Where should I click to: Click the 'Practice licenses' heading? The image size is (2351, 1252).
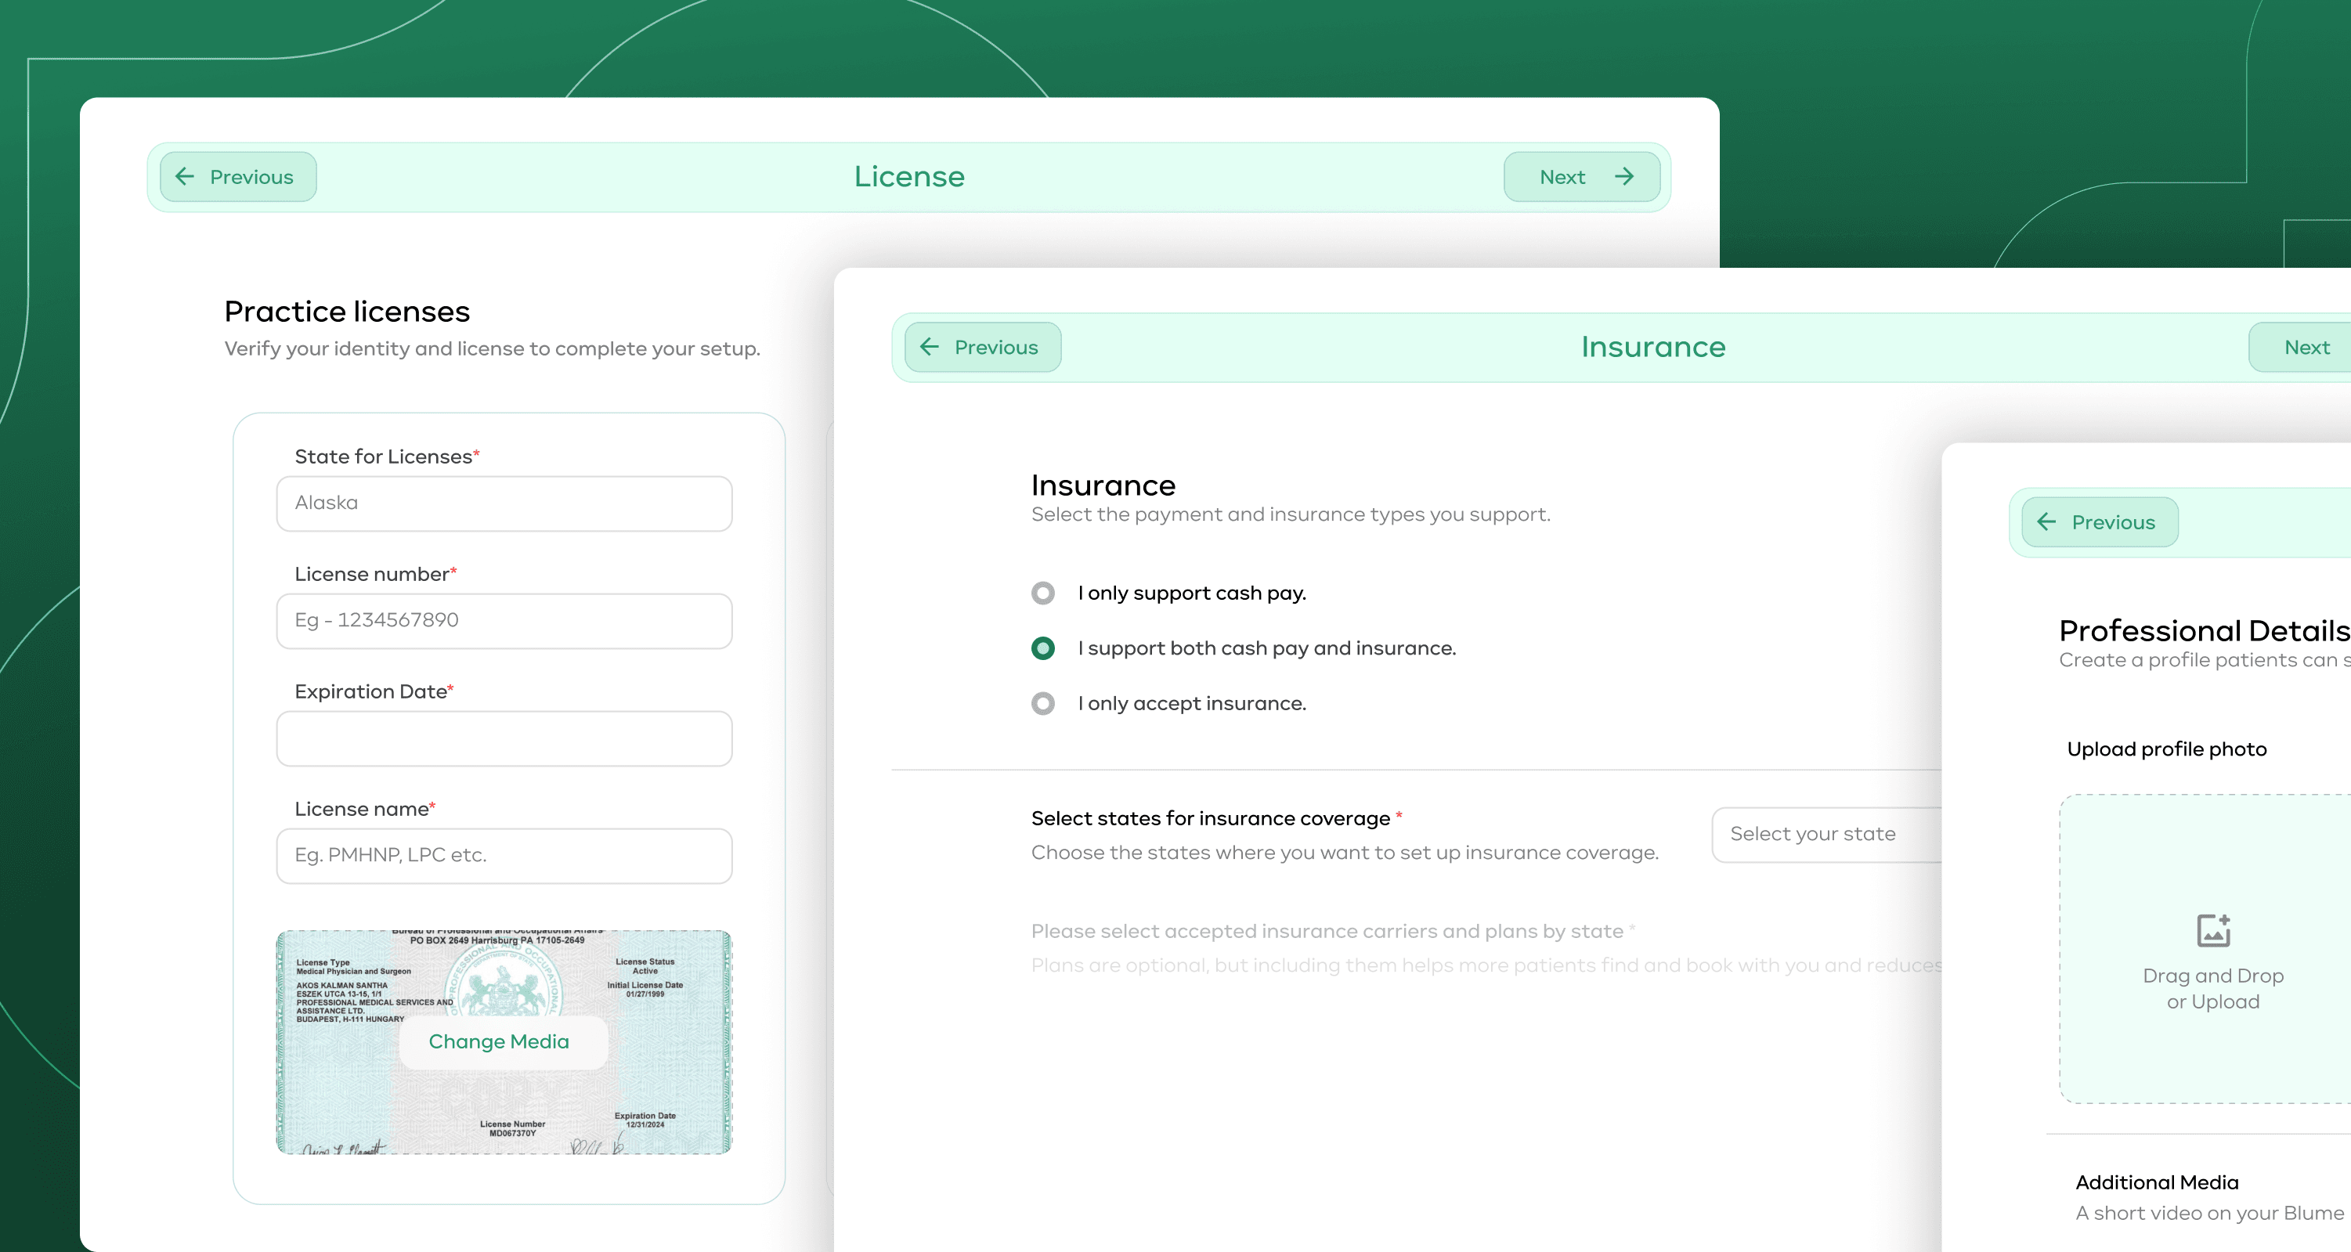[347, 312]
